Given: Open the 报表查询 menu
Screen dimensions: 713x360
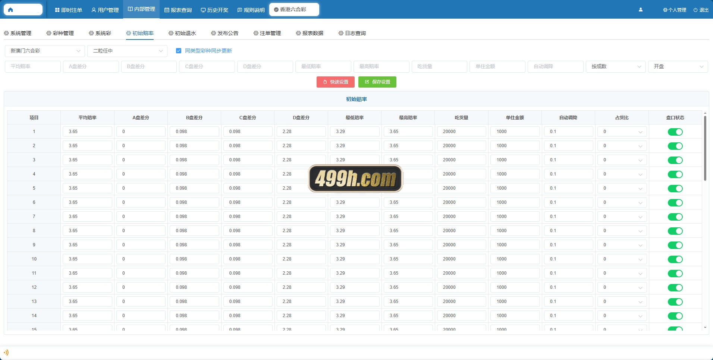Looking at the screenshot, I should point(178,10).
